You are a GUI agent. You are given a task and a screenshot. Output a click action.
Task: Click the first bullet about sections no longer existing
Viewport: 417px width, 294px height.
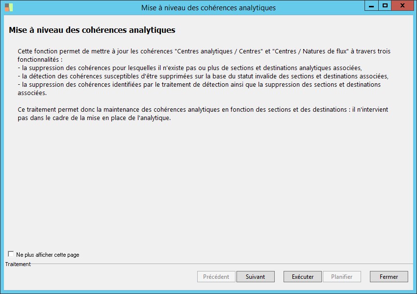189,68
